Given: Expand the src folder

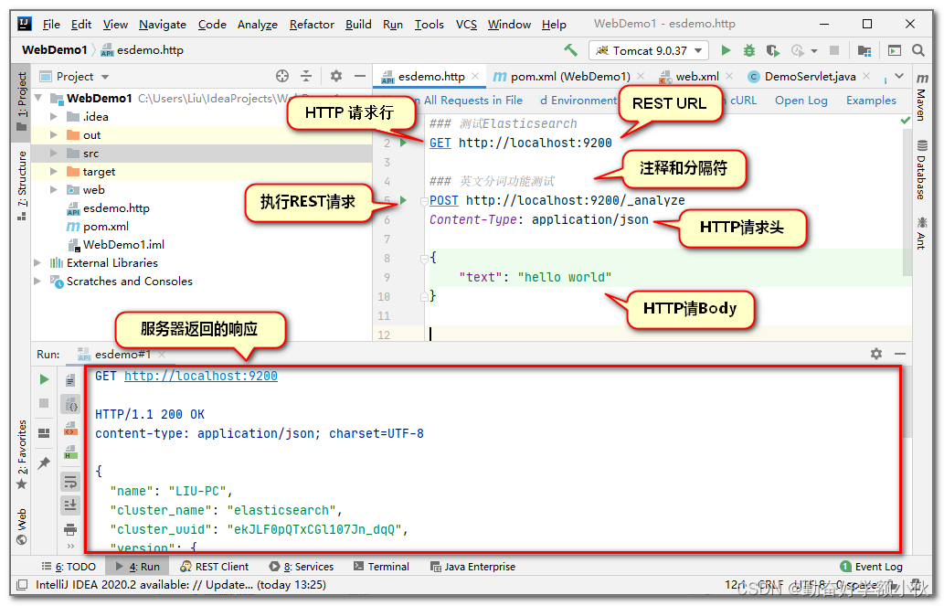Looking at the screenshot, I should tap(54, 153).
